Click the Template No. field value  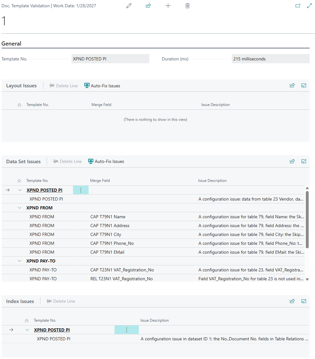tap(110, 59)
